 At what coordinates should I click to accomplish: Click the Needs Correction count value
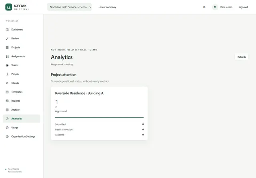[x=143, y=129]
